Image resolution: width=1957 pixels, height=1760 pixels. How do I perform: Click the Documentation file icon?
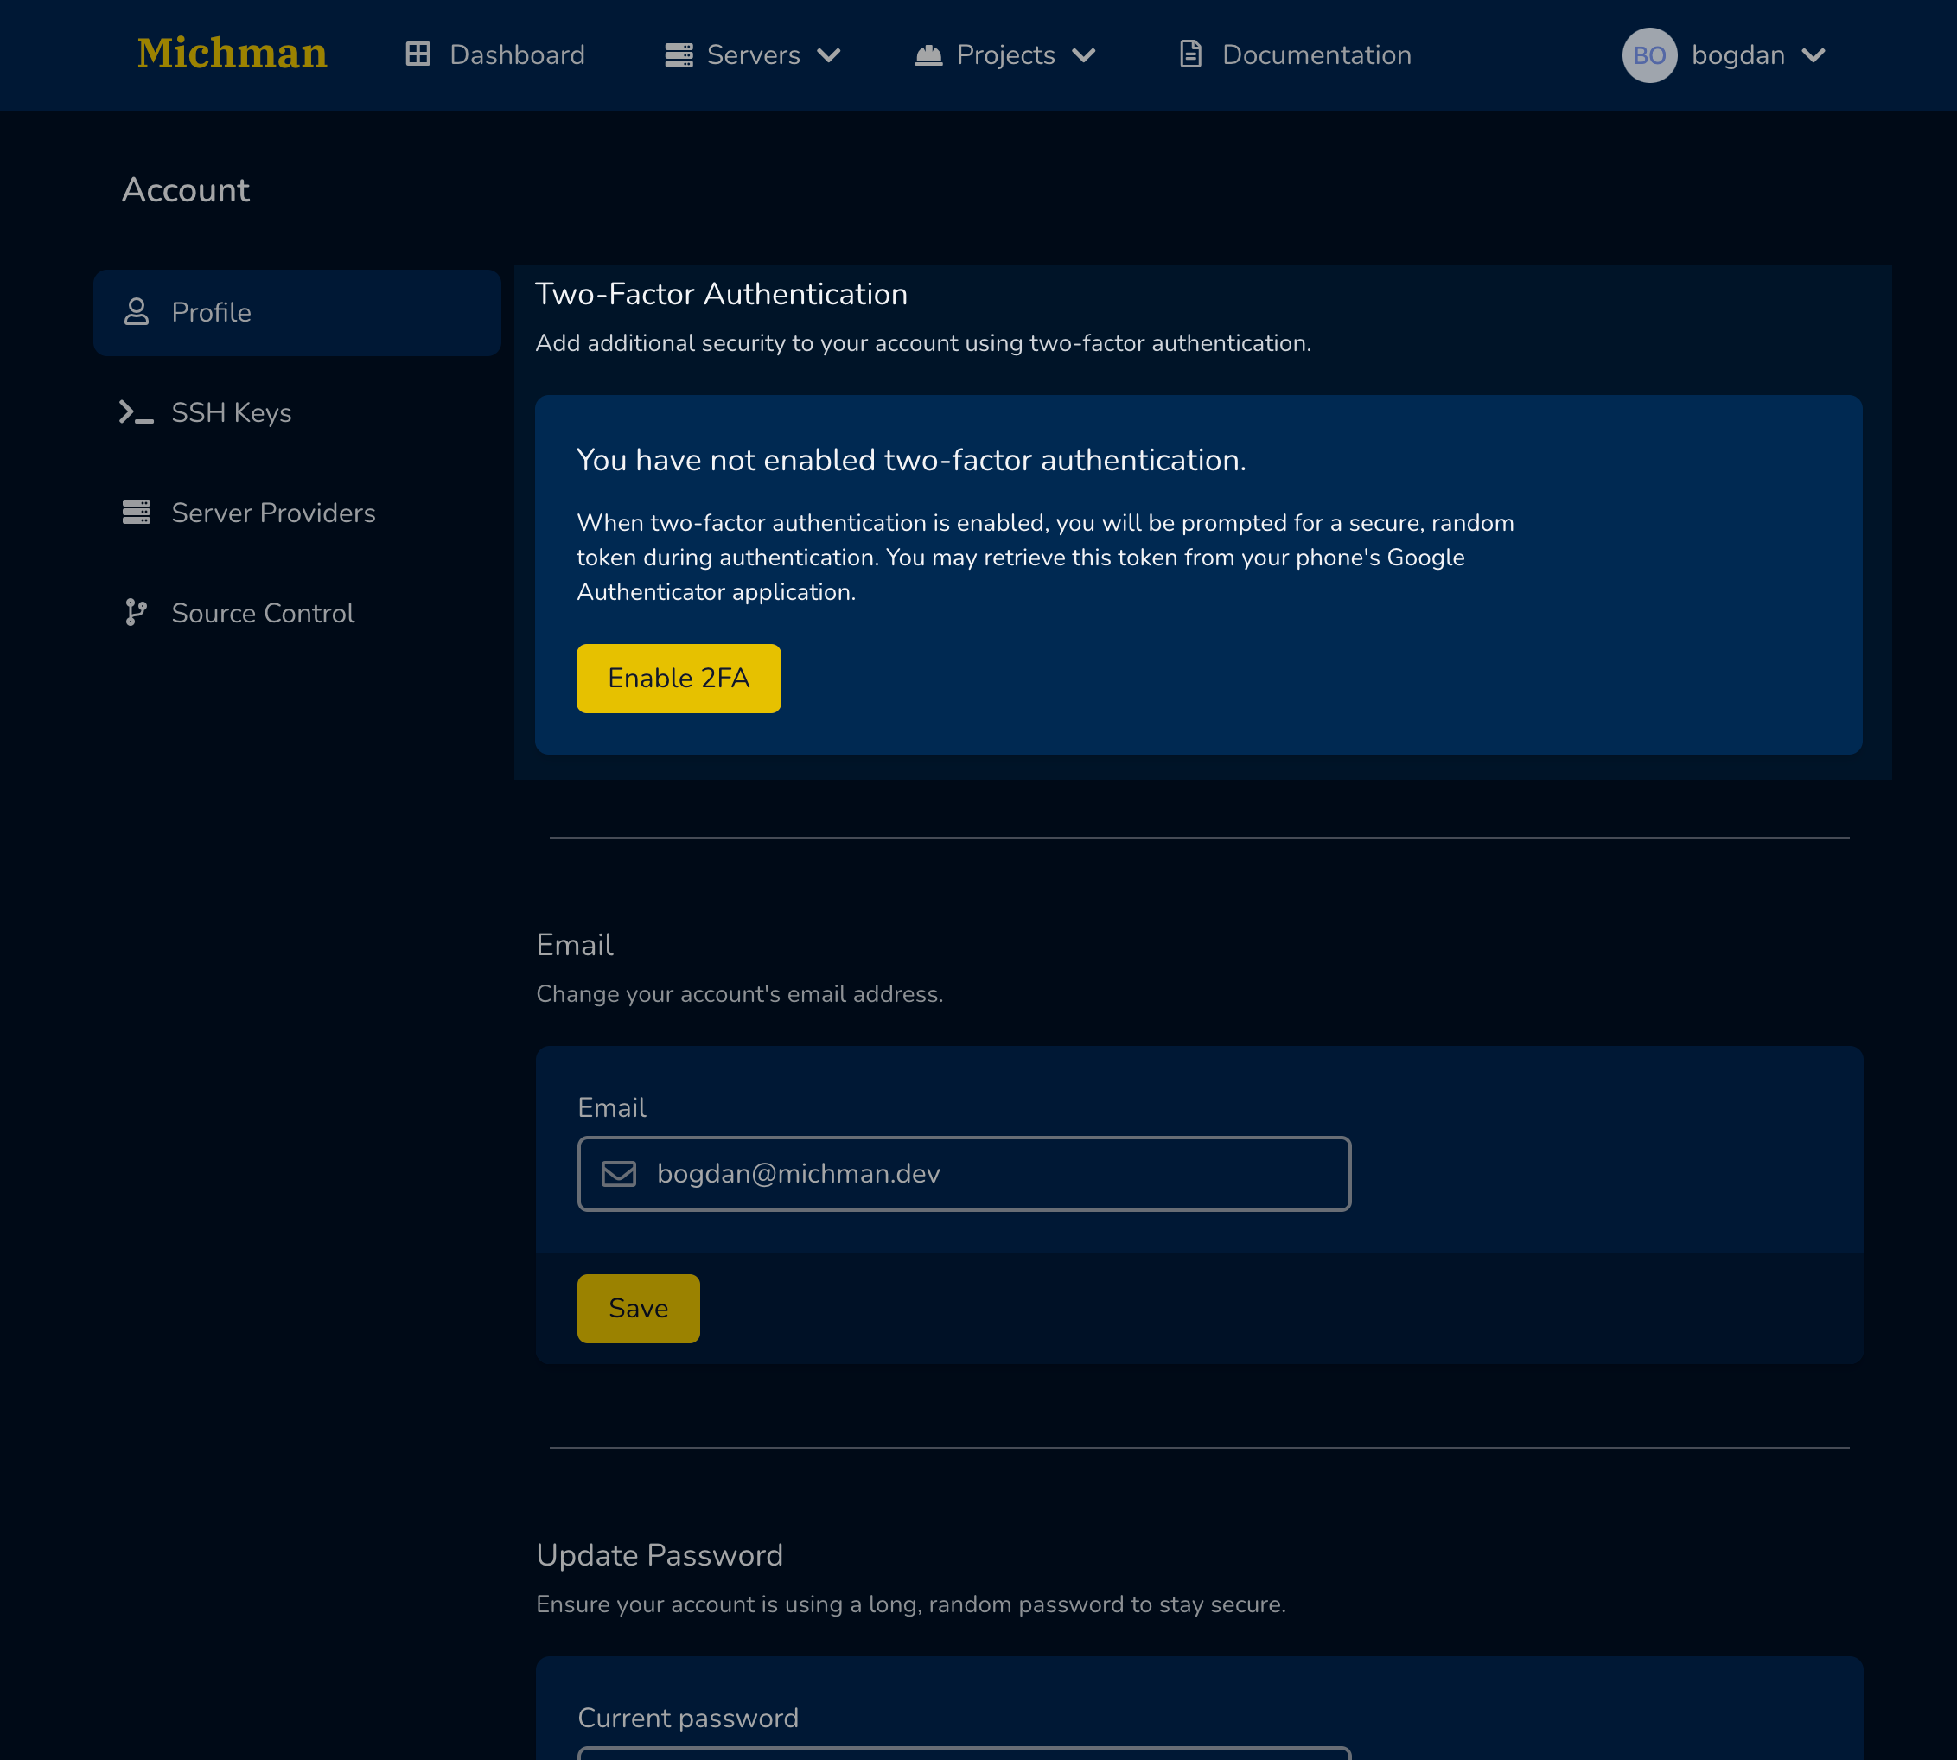point(1190,54)
